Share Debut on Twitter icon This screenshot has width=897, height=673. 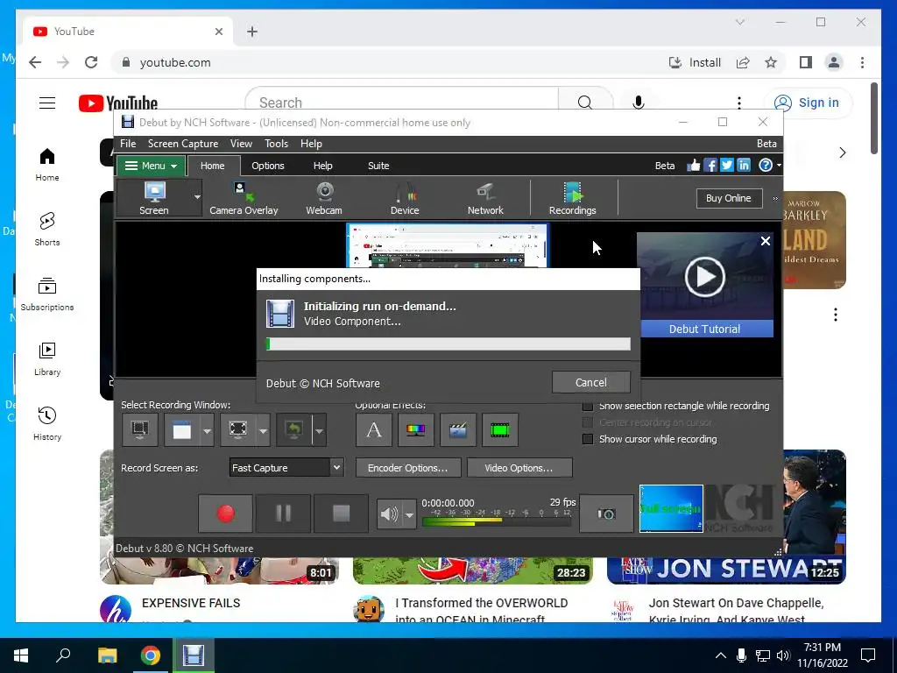[x=726, y=166]
